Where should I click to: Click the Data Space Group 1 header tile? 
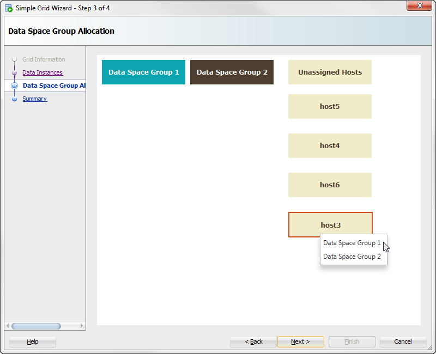point(143,72)
